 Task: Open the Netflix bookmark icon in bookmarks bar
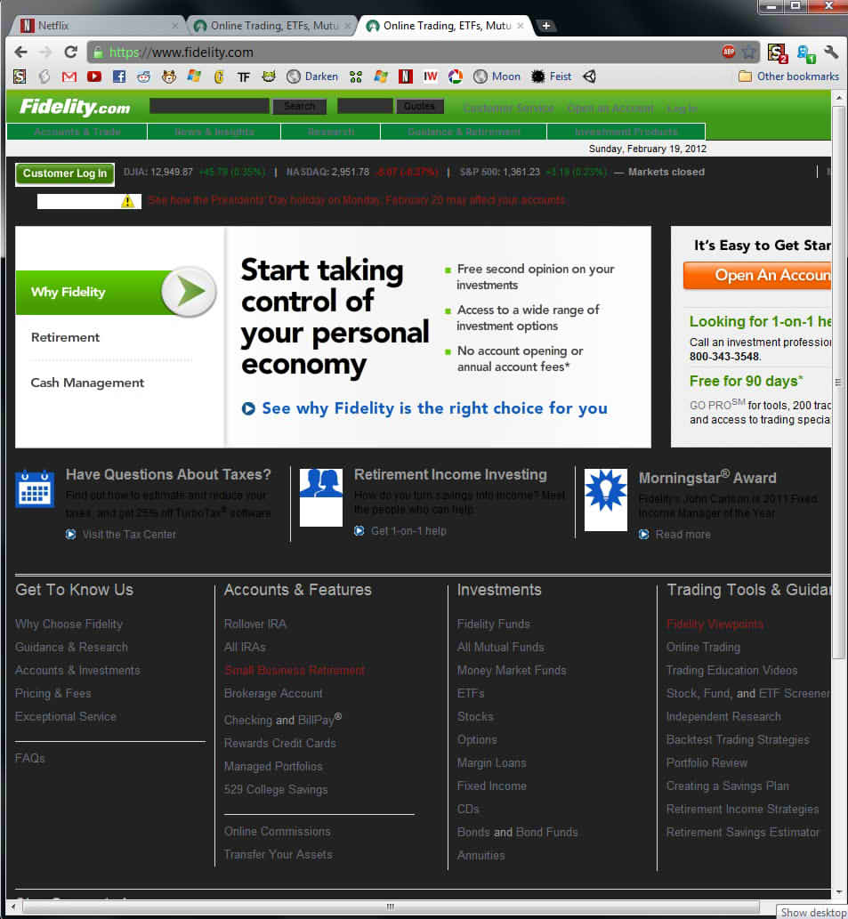pos(406,77)
